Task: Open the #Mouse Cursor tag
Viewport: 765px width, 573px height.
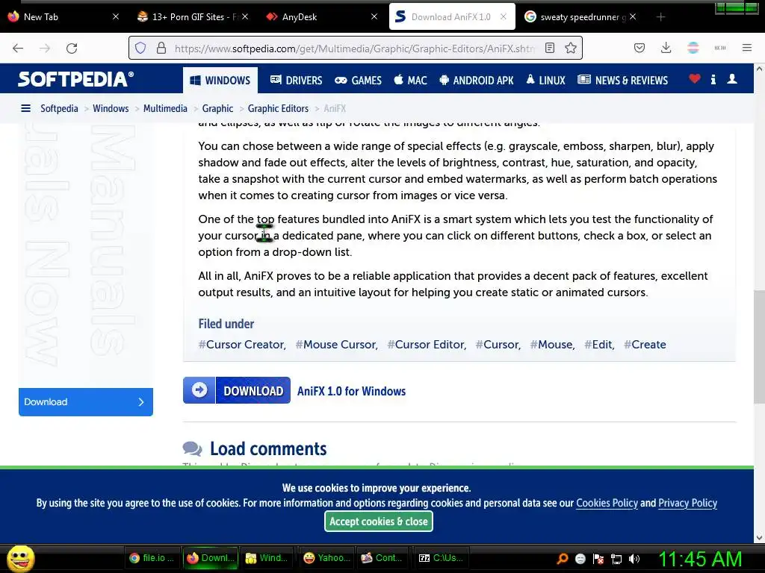Action: (337, 345)
